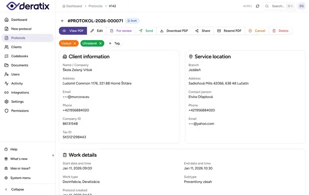Viewport: 309px width, 195px height.
Task: Go to Clients in the sidebar
Action: (27, 47)
